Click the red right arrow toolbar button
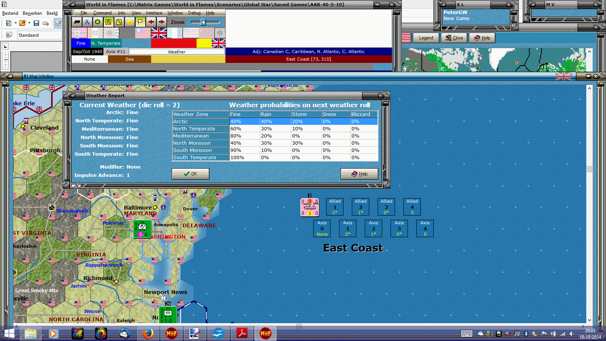This screenshot has width=606, height=341. coord(161,22)
